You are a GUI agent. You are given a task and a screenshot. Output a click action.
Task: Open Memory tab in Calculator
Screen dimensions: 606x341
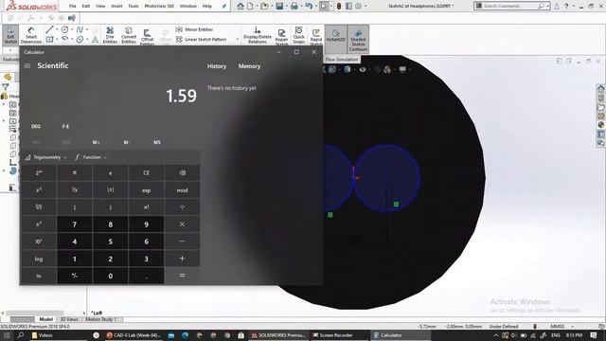tap(249, 66)
